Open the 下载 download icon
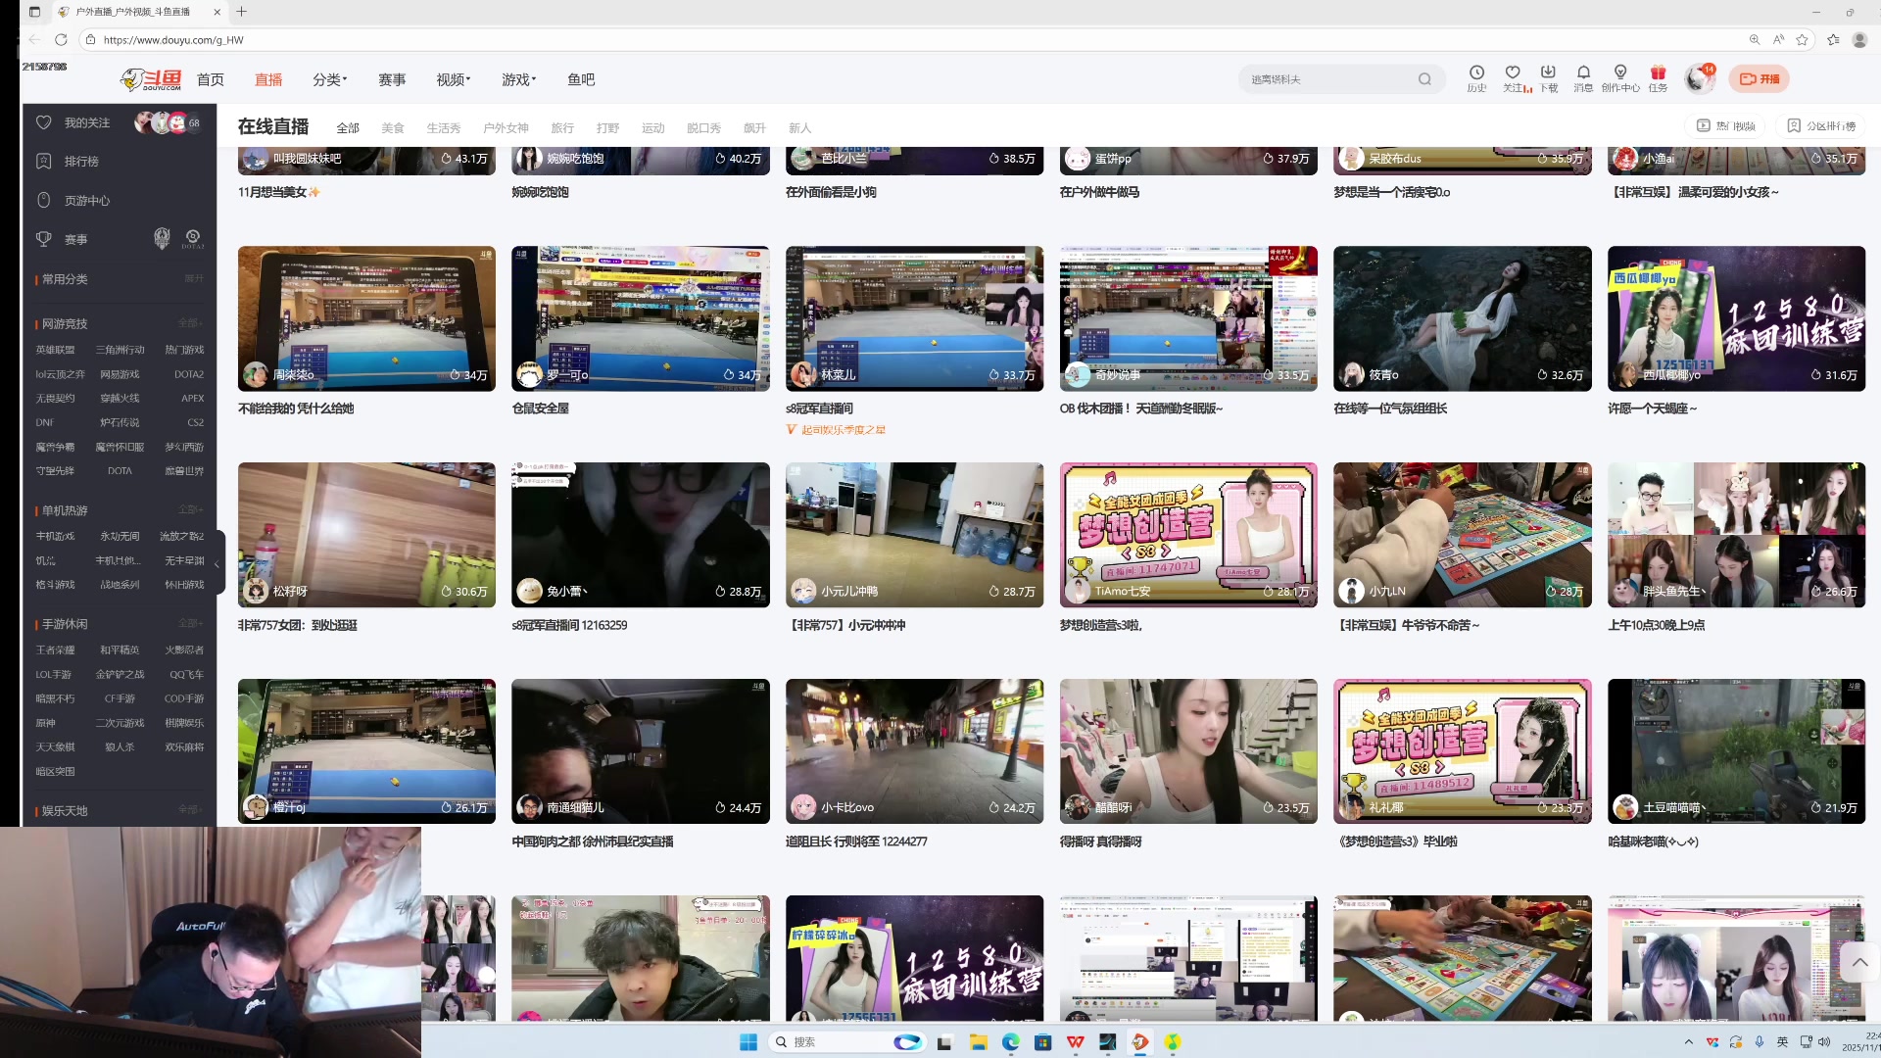Screen dimensions: 1881x1058 coord(1548,73)
